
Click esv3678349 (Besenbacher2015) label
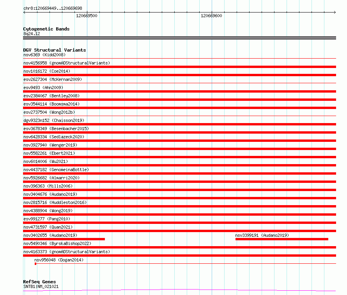(56, 129)
